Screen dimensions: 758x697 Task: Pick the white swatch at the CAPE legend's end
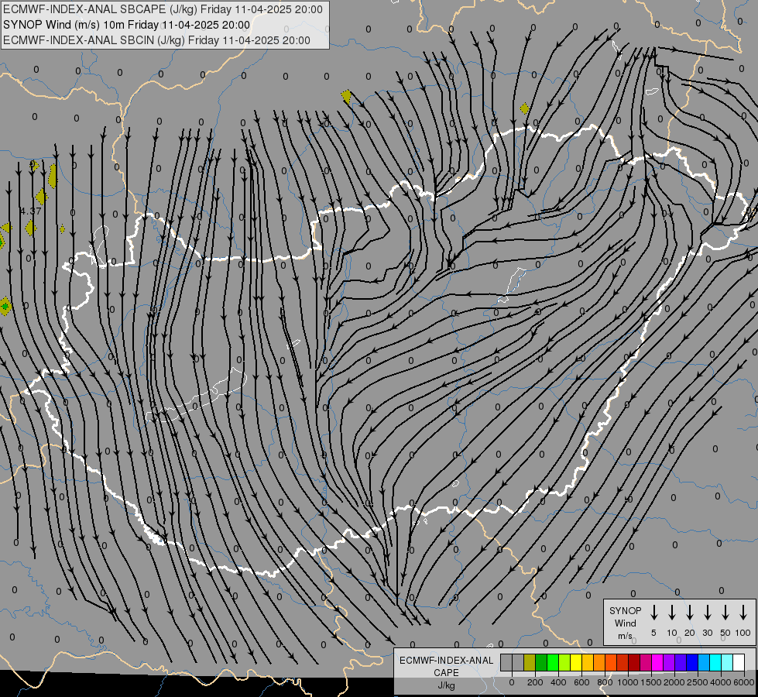738,662
